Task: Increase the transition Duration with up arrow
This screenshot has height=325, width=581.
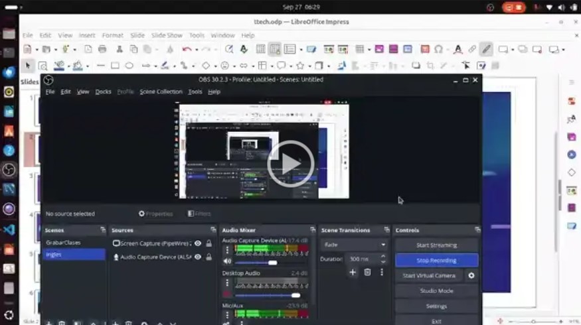Action: pyautogui.click(x=383, y=256)
